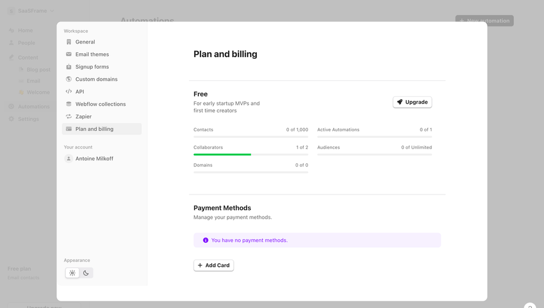The width and height of the screenshot is (544, 308).
Task: Open Settings in background sidebar
Action: tap(28, 119)
